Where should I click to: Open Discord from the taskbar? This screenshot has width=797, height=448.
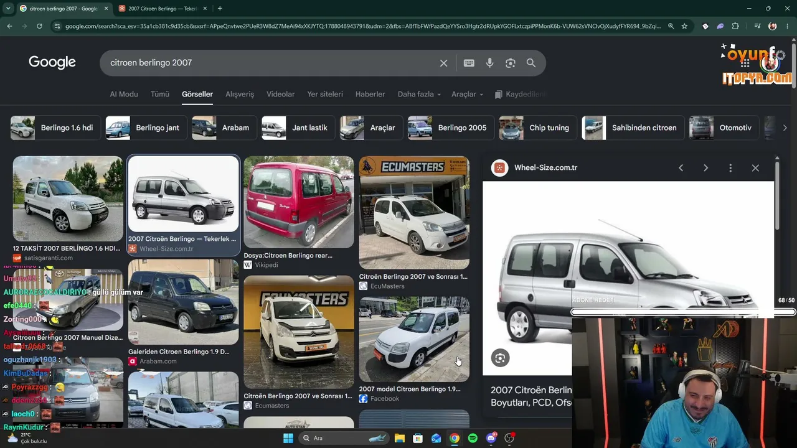coord(491,438)
